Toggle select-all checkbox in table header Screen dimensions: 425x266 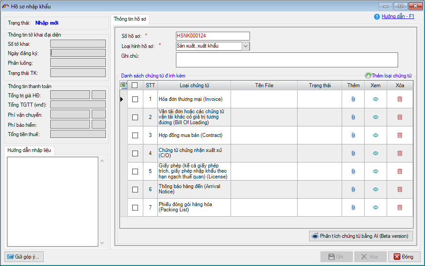click(135, 85)
